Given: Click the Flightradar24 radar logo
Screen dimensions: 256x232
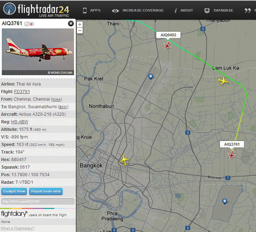Looking at the screenshot, I should [9, 9].
